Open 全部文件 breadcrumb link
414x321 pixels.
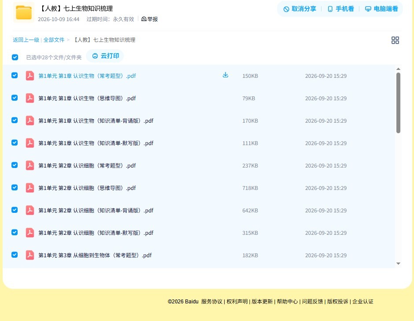pos(54,40)
